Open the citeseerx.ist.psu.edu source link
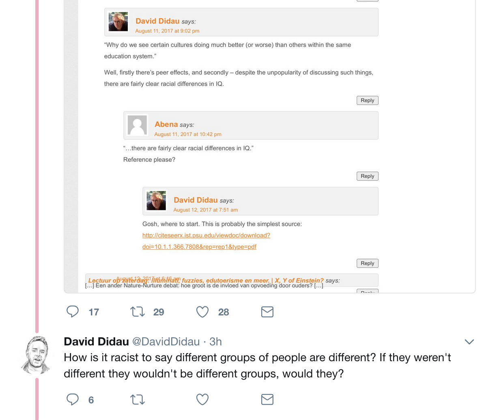499x420 pixels. click(206, 241)
